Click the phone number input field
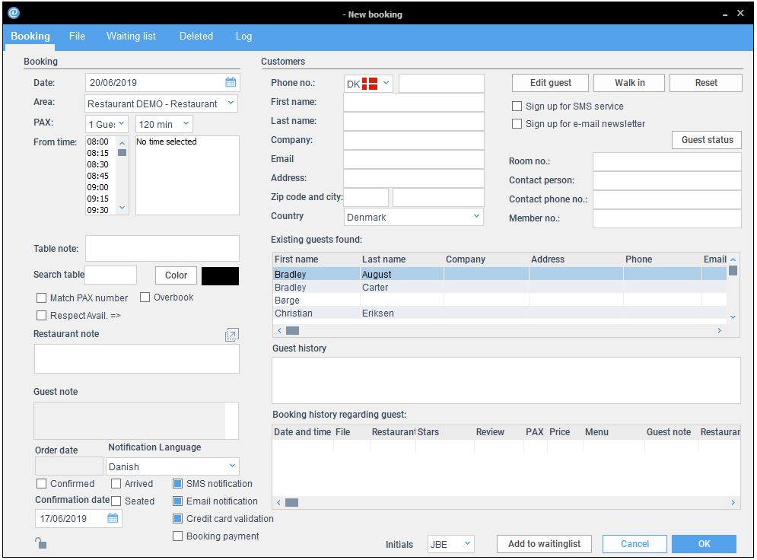This screenshot has height=560, width=757. (x=441, y=84)
